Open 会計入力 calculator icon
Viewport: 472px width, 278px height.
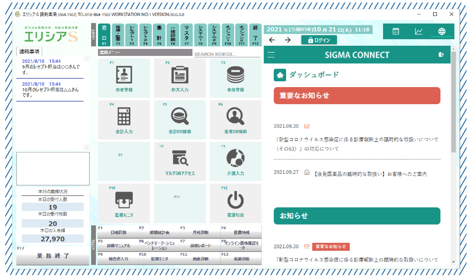tap(124, 117)
